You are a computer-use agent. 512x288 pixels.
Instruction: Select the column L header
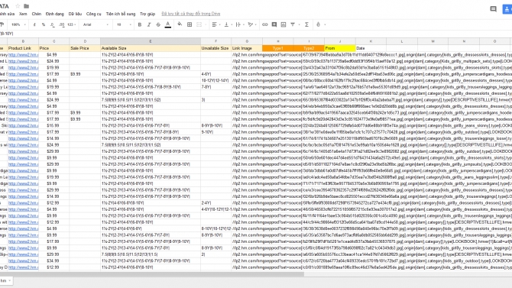tap(402, 41)
